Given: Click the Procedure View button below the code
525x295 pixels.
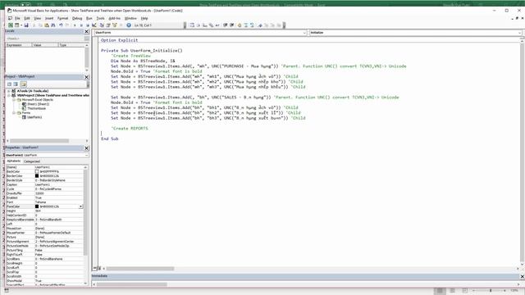Looking at the screenshot, I should (x=95, y=268).
